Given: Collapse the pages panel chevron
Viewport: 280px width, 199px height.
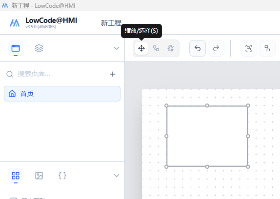Looking at the screenshot, I should coord(117,48).
